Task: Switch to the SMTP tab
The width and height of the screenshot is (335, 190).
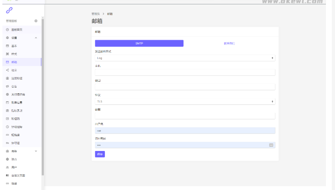Action: coord(139,43)
